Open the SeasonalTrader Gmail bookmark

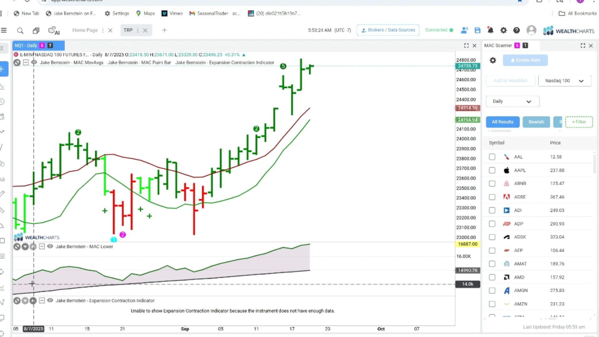click(215, 13)
